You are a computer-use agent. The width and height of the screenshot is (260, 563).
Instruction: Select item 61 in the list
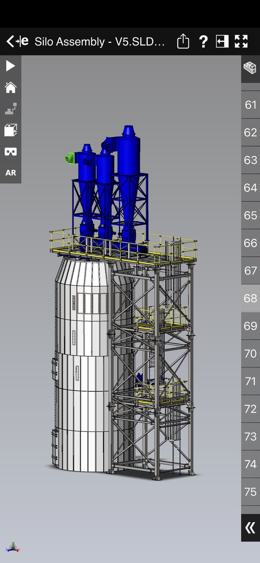pyautogui.click(x=250, y=105)
